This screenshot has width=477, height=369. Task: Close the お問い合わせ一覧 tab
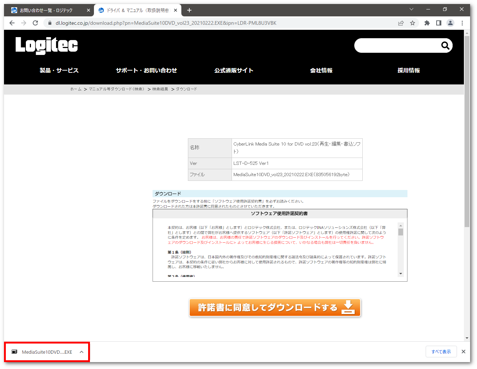click(x=88, y=10)
